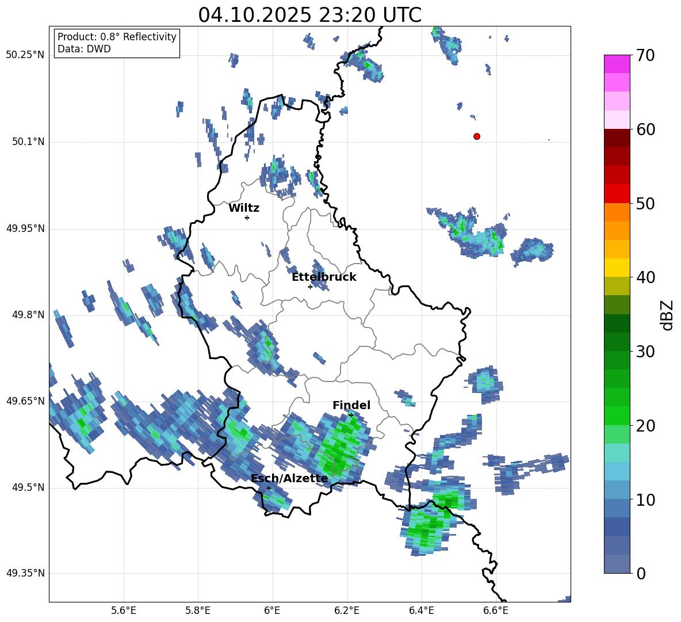Click the 70 tick on colorbar
The image size is (681, 622).
[645, 56]
